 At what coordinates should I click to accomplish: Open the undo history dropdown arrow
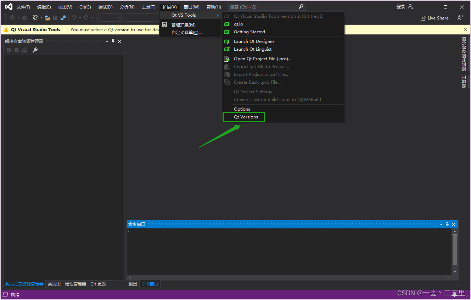pyautogui.click(x=80, y=18)
